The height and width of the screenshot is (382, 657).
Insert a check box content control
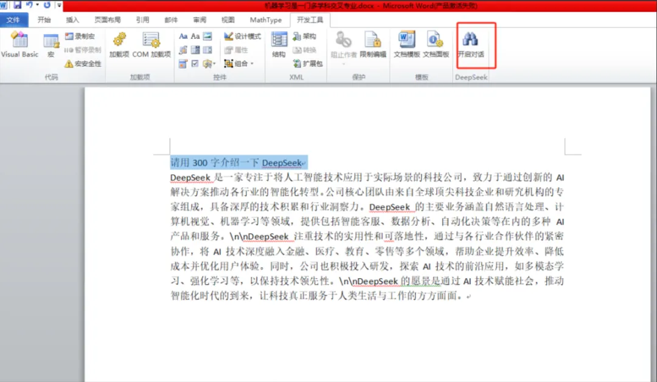click(x=195, y=64)
